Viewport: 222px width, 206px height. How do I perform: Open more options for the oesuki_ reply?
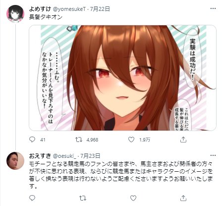click(x=213, y=155)
